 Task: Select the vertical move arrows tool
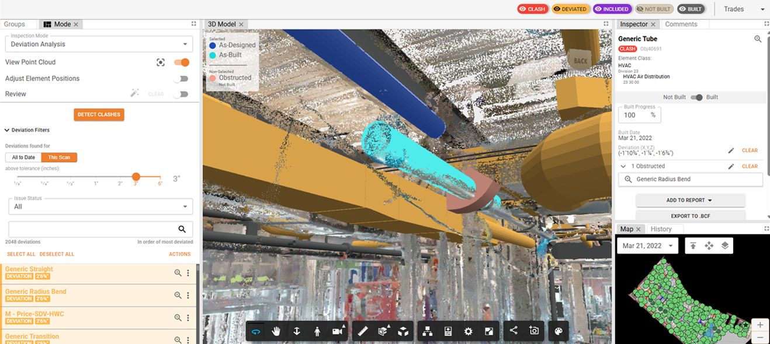click(297, 331)
